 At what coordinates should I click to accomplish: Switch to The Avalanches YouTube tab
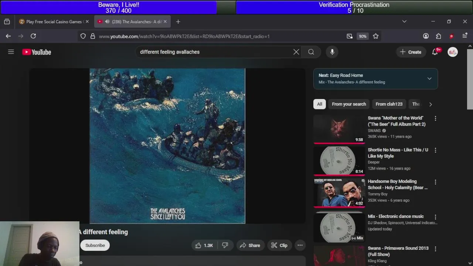132,22
